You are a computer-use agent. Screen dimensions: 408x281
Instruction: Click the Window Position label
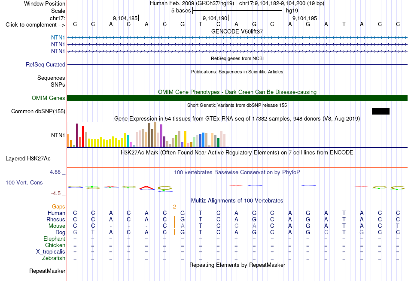pos(45,3)
